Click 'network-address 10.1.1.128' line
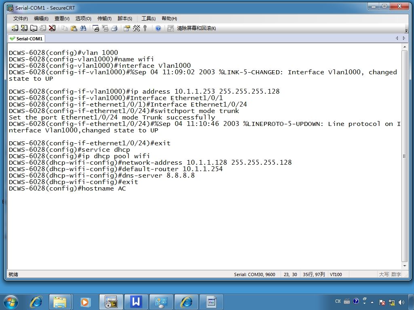Viewport: 414px width, 310px height. point(150,163)
